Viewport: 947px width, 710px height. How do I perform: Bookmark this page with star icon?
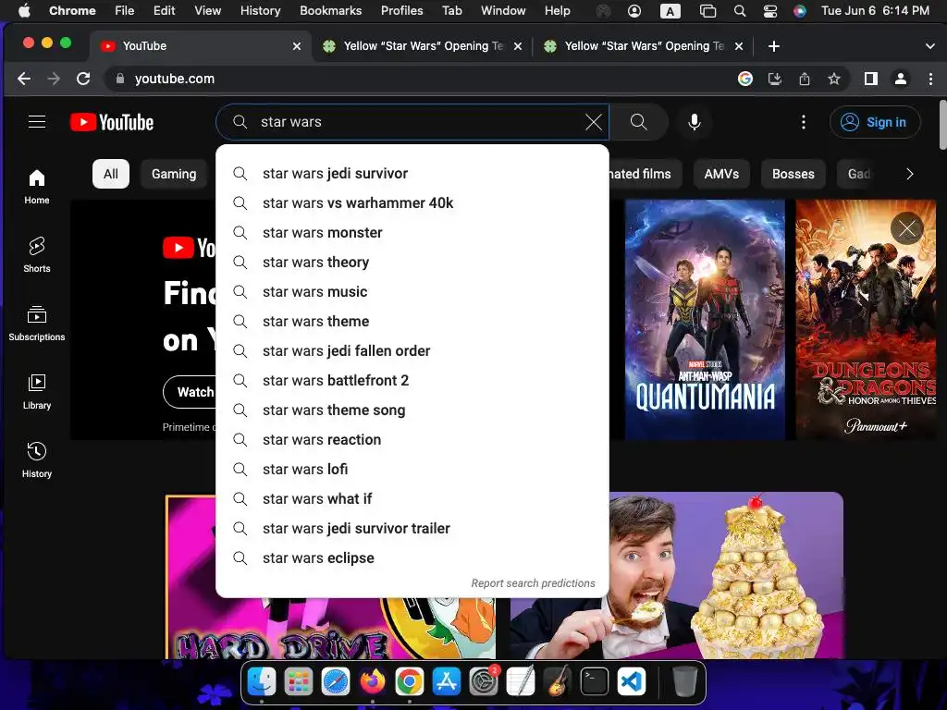pyautogui.click(x=834, y=79)
